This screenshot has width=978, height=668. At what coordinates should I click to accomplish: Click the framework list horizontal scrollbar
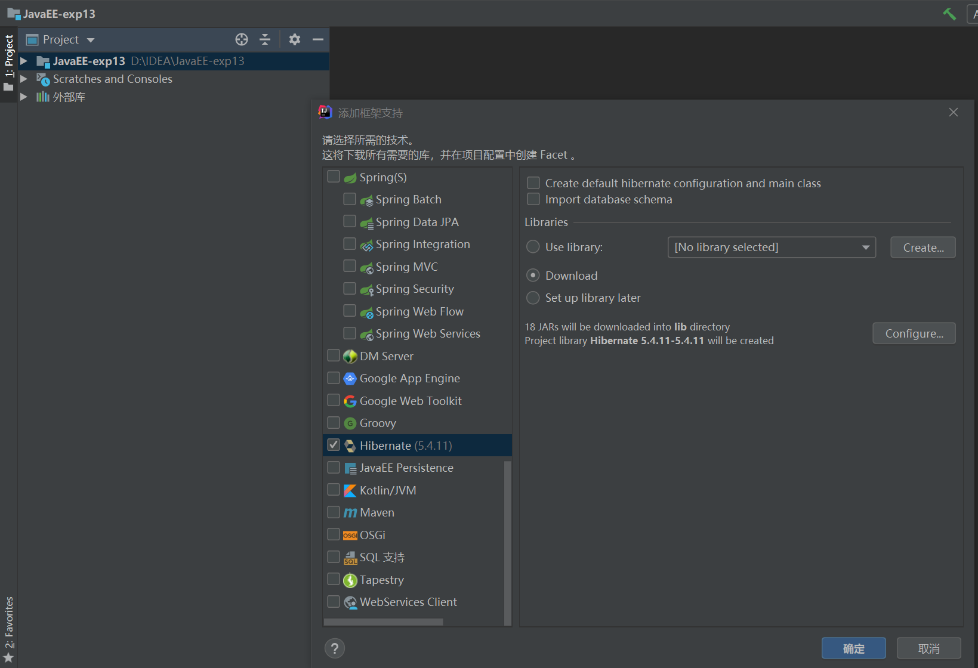[383, 621]
